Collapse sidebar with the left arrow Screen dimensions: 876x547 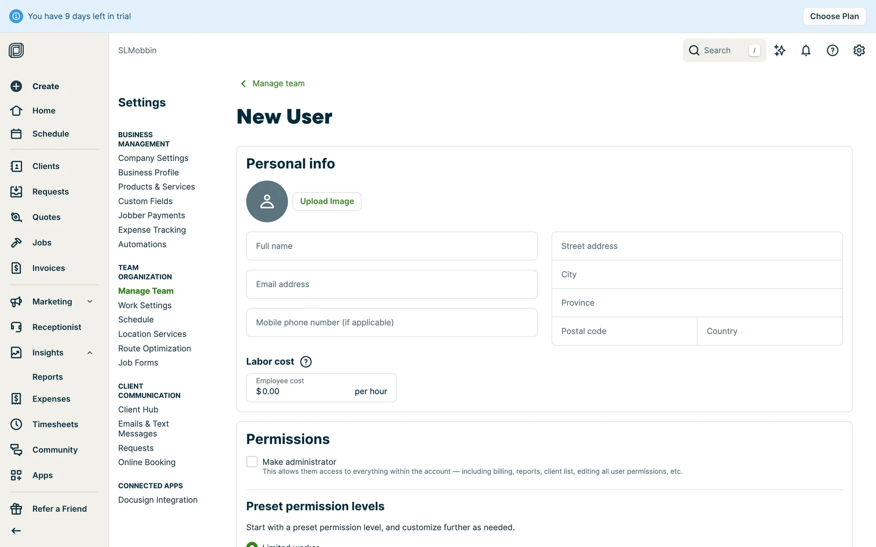(x=16, y=531)
